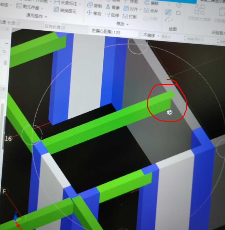Screen dimensions: 225x230
Task: Click the 修剪 (Trim) tool
Action: pos(131,2)
